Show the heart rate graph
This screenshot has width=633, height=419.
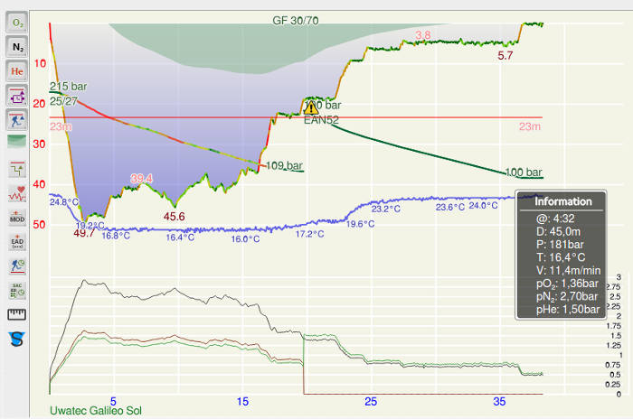pyautogui.click(x=17, y=192)
